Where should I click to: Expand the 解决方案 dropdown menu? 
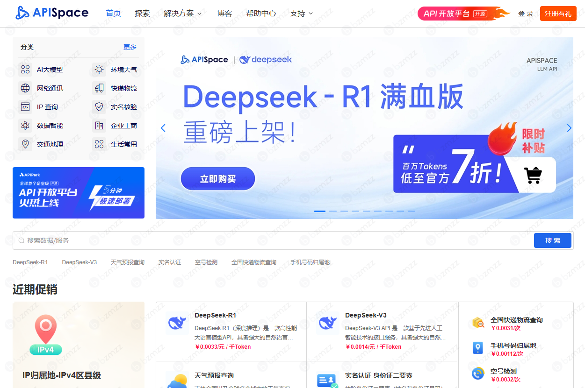click(183, 14)
